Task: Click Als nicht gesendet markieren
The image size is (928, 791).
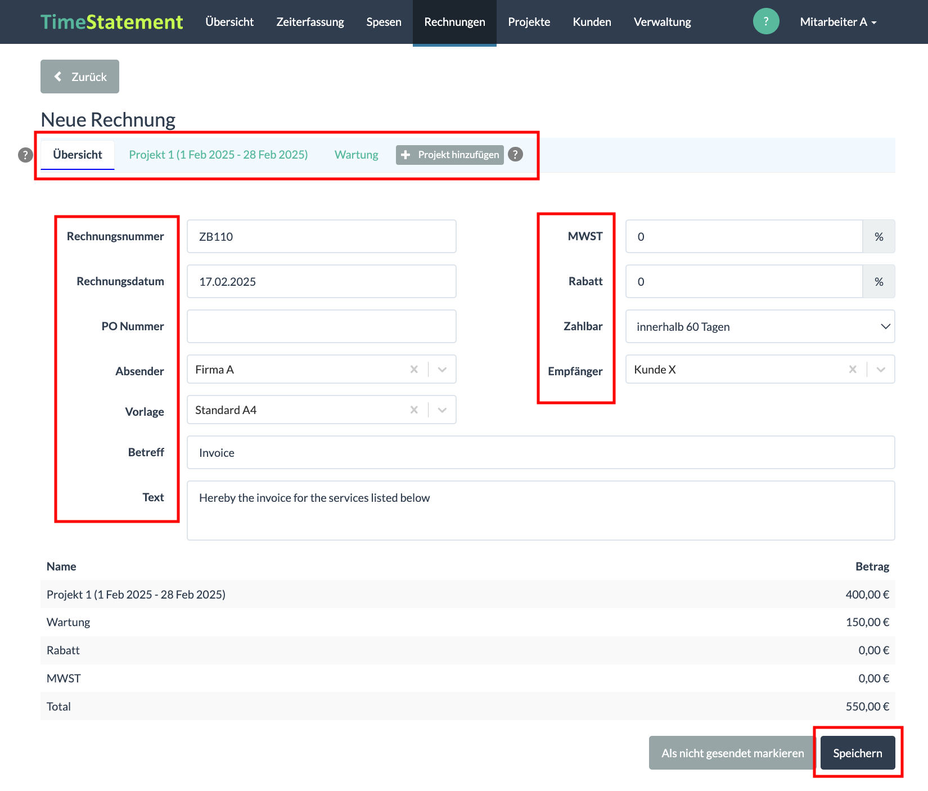Action: pyautogui.click(x=732, y=753)
